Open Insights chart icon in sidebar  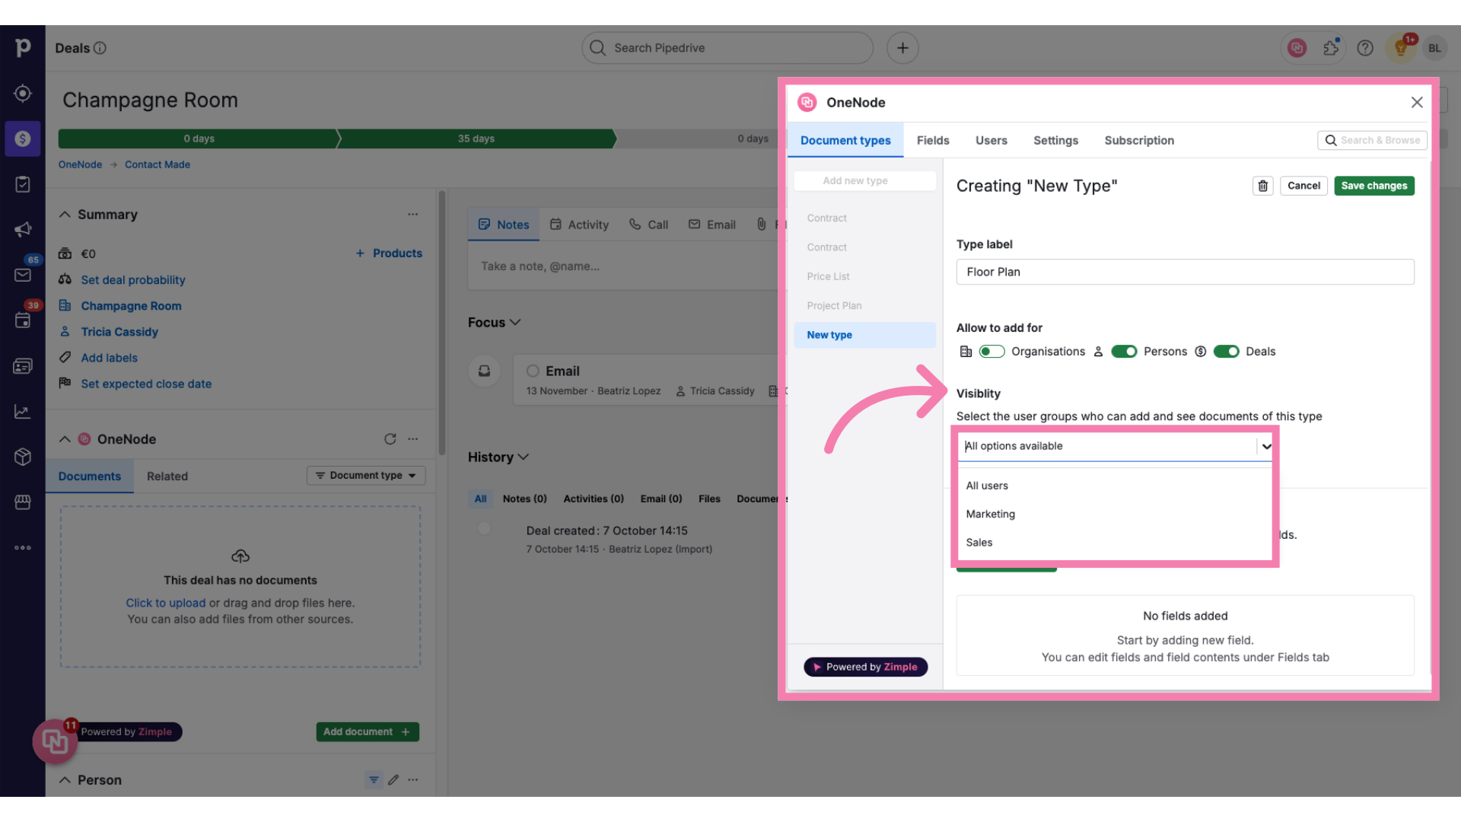pos(23,412)
